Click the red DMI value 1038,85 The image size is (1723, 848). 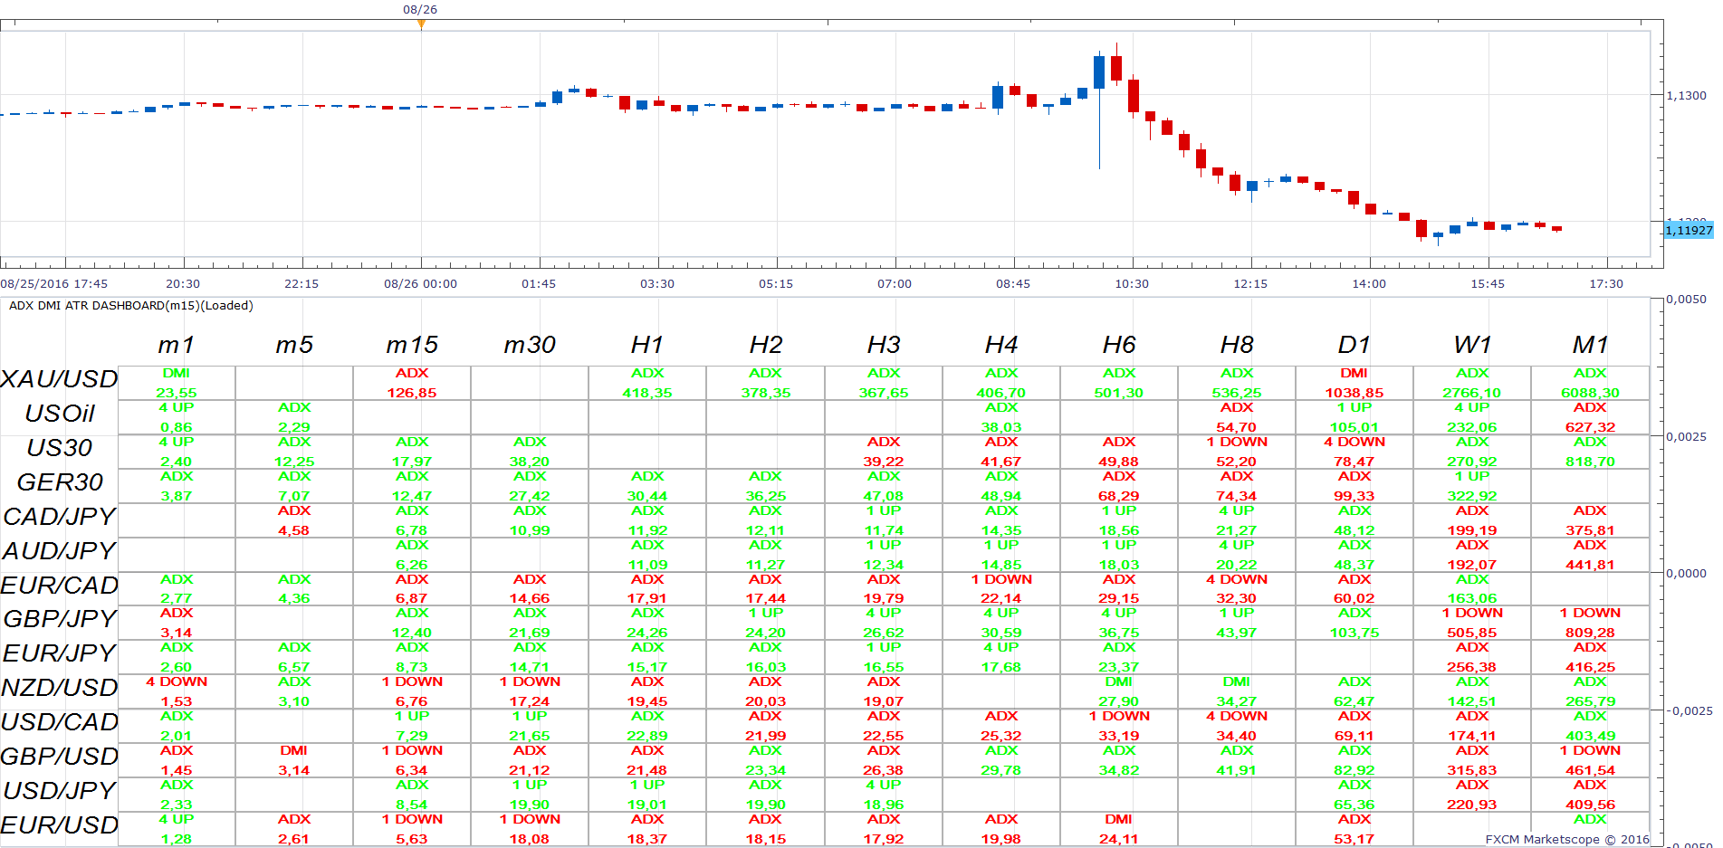[1354, 393]
